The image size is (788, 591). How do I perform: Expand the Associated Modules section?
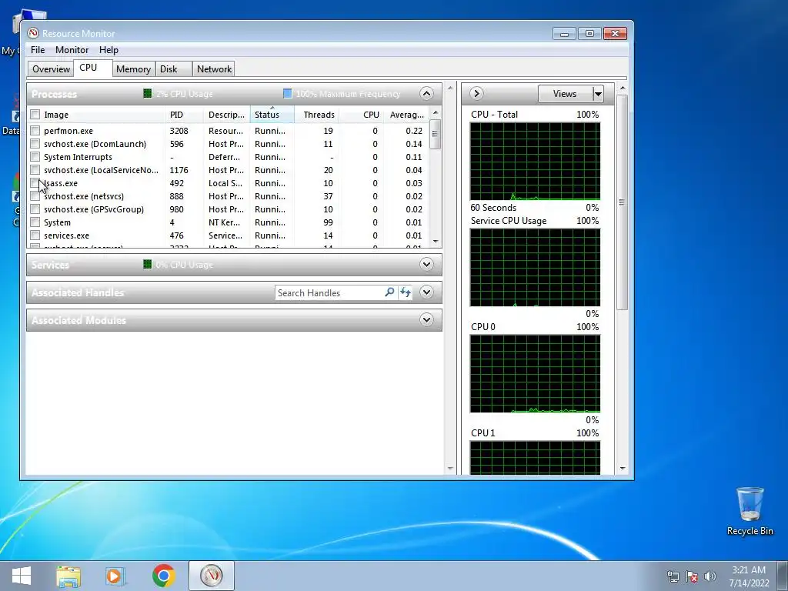coord(426,319)
